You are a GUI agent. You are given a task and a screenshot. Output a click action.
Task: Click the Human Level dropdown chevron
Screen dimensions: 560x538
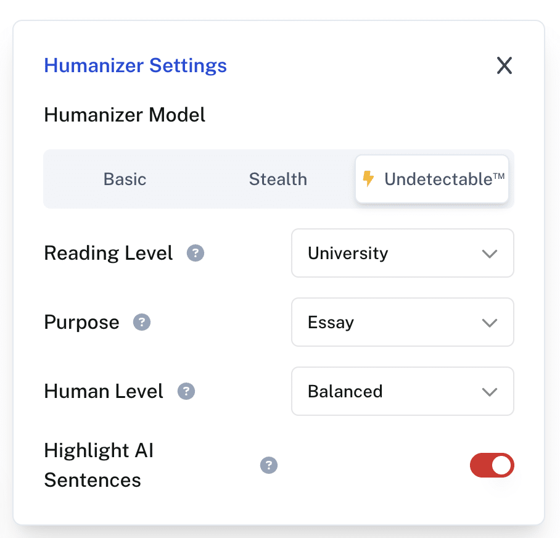pos(490,391)
